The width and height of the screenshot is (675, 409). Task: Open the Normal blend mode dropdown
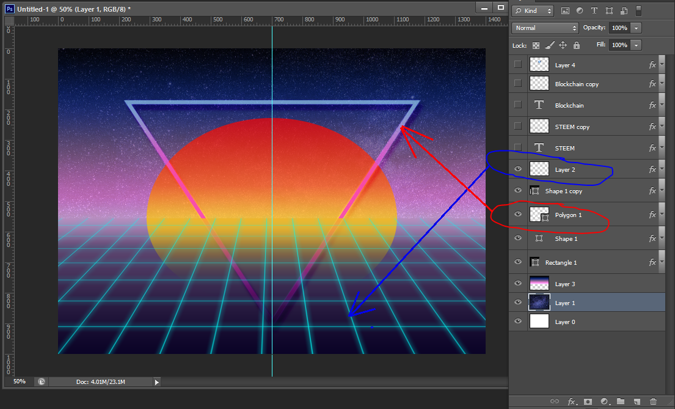coord(545,28)
